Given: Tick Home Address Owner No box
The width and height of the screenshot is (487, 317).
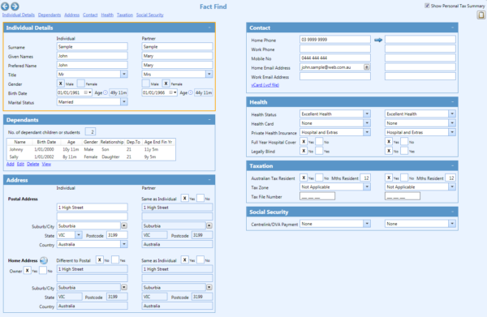Looking at the screenshot, I should click(43, 271).
